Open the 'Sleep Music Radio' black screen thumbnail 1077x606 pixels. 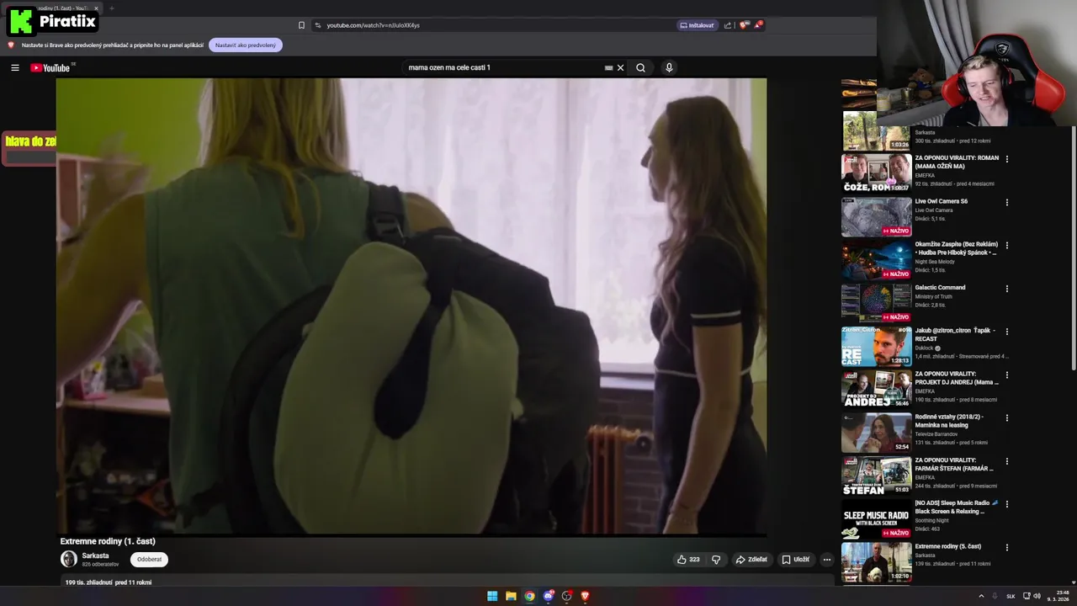(x=877, y=519)
